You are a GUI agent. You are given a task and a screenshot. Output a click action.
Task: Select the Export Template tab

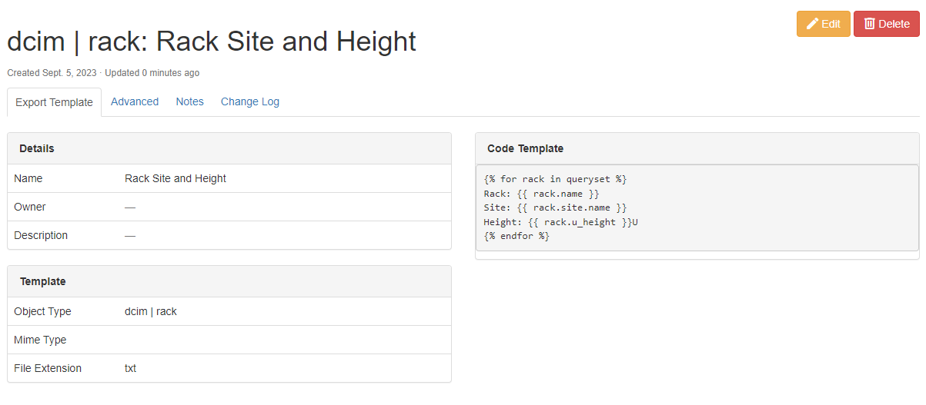54,102
